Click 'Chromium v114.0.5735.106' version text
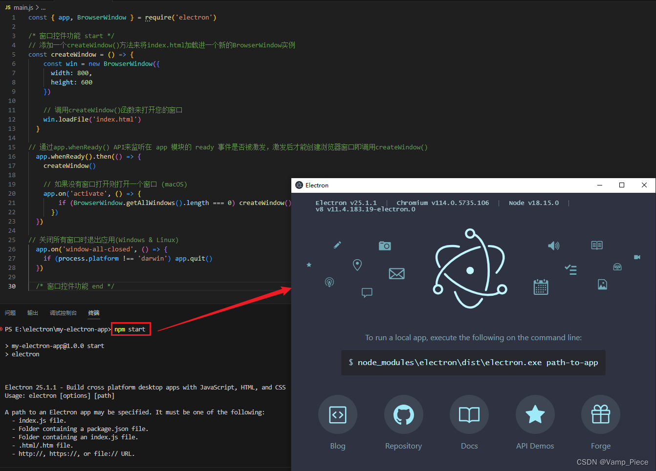Image resolution: width=656 pixels, height=471 pixels. [442, 203]
